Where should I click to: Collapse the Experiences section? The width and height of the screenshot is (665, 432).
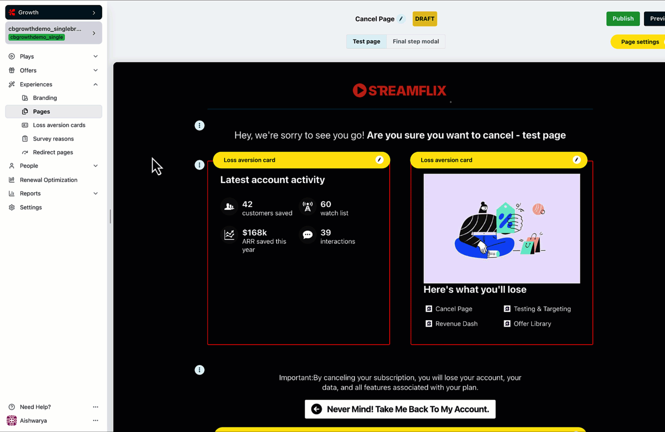point(95,84)
